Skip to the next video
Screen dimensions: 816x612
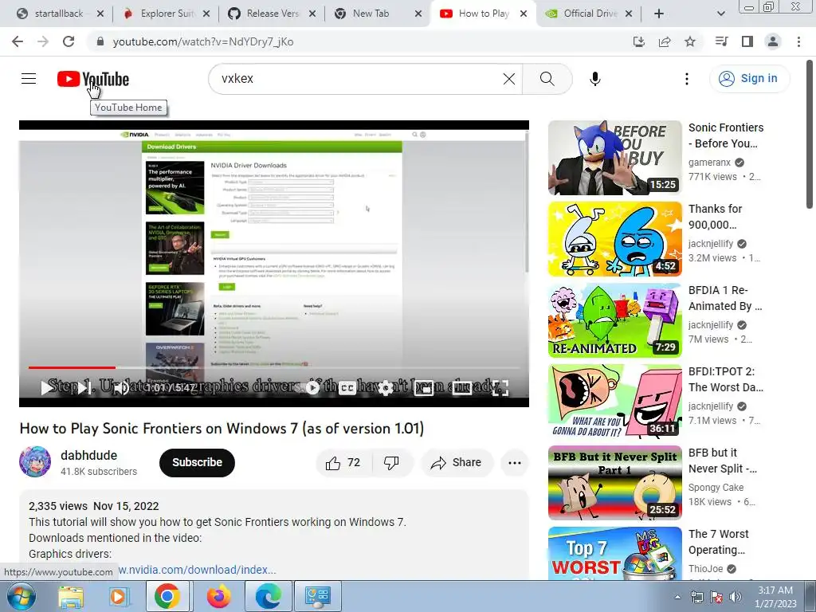(x=84, y=388)
